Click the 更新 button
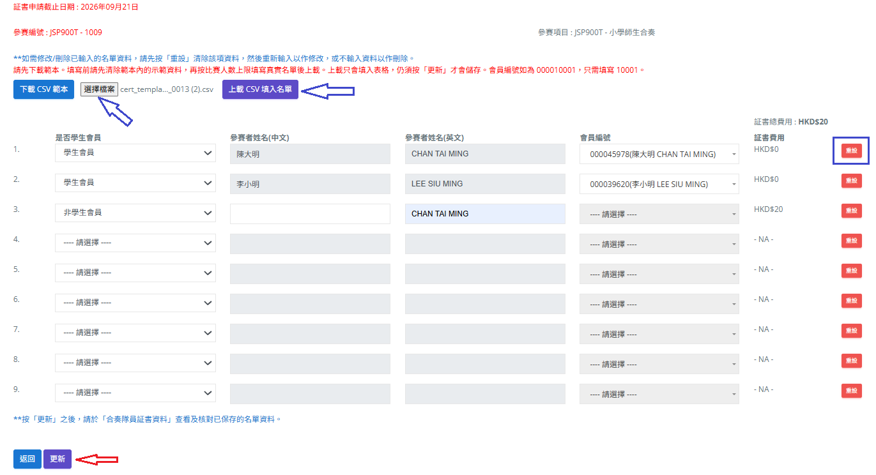876x475 pixels. point(58,459)
